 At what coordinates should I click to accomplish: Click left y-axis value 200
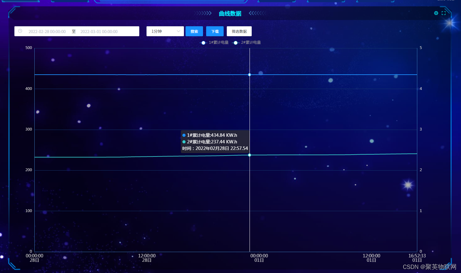click(29, 170)
